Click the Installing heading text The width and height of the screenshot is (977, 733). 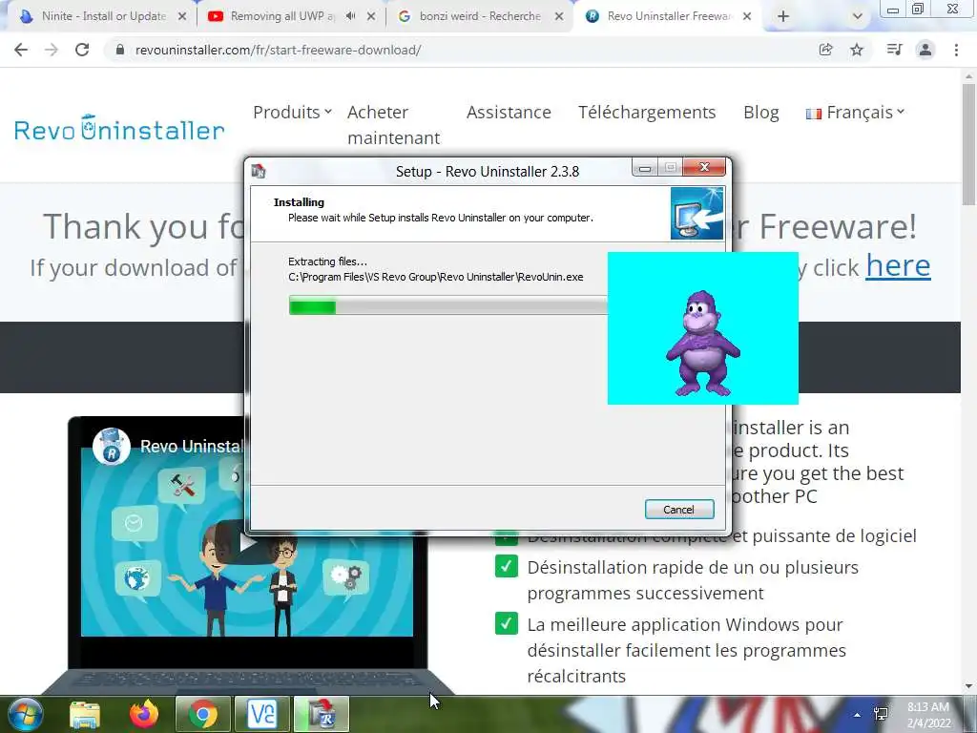pyautogui.click(x=299, y=202)
